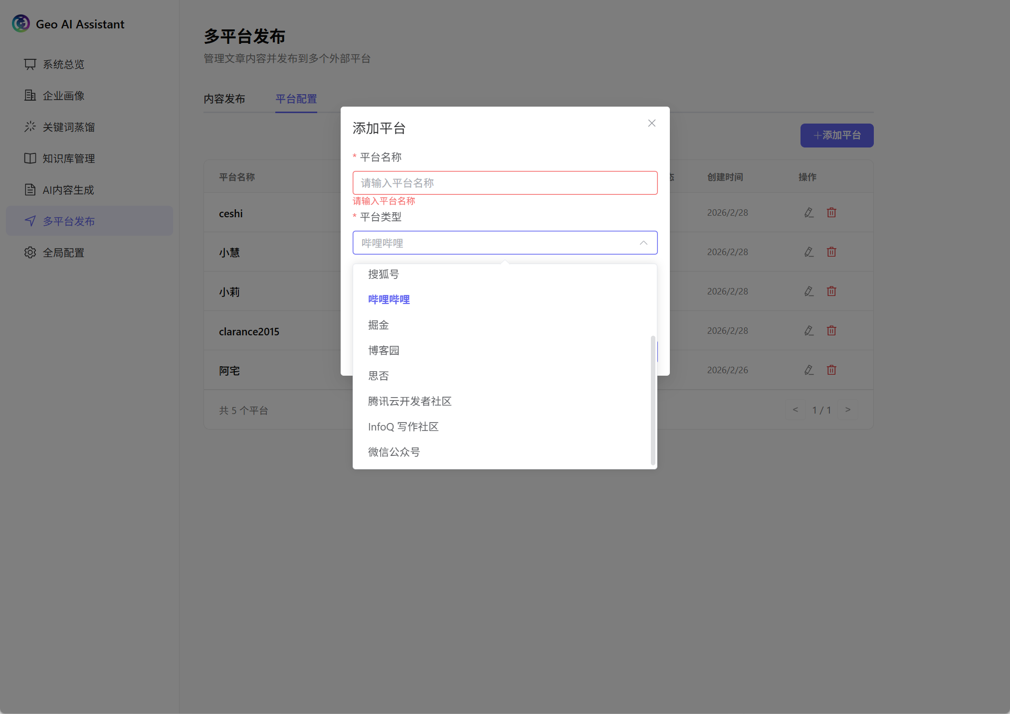This screenshot has height=714, width=1010.
Task: Click the 平台名称 column header
Action: tap(237, 177)
